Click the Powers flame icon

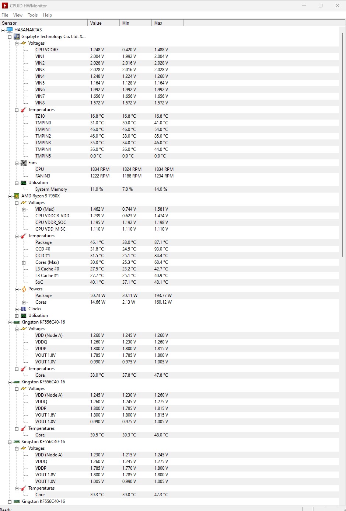pos(24,289)
